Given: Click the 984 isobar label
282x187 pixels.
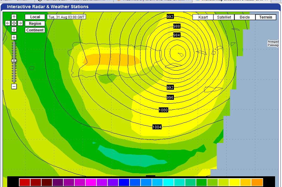Looking at the screenshot, I should point(177,35).
